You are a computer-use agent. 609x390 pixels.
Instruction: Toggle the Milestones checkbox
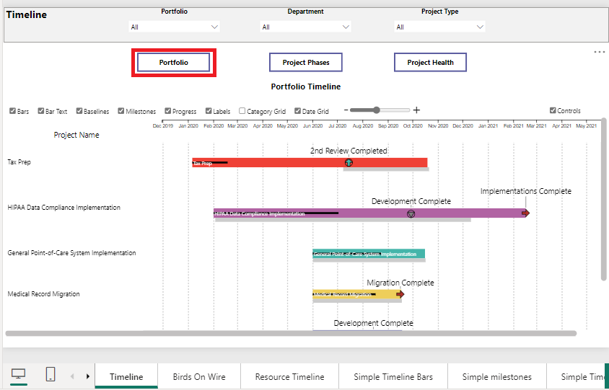pos(121,111)
